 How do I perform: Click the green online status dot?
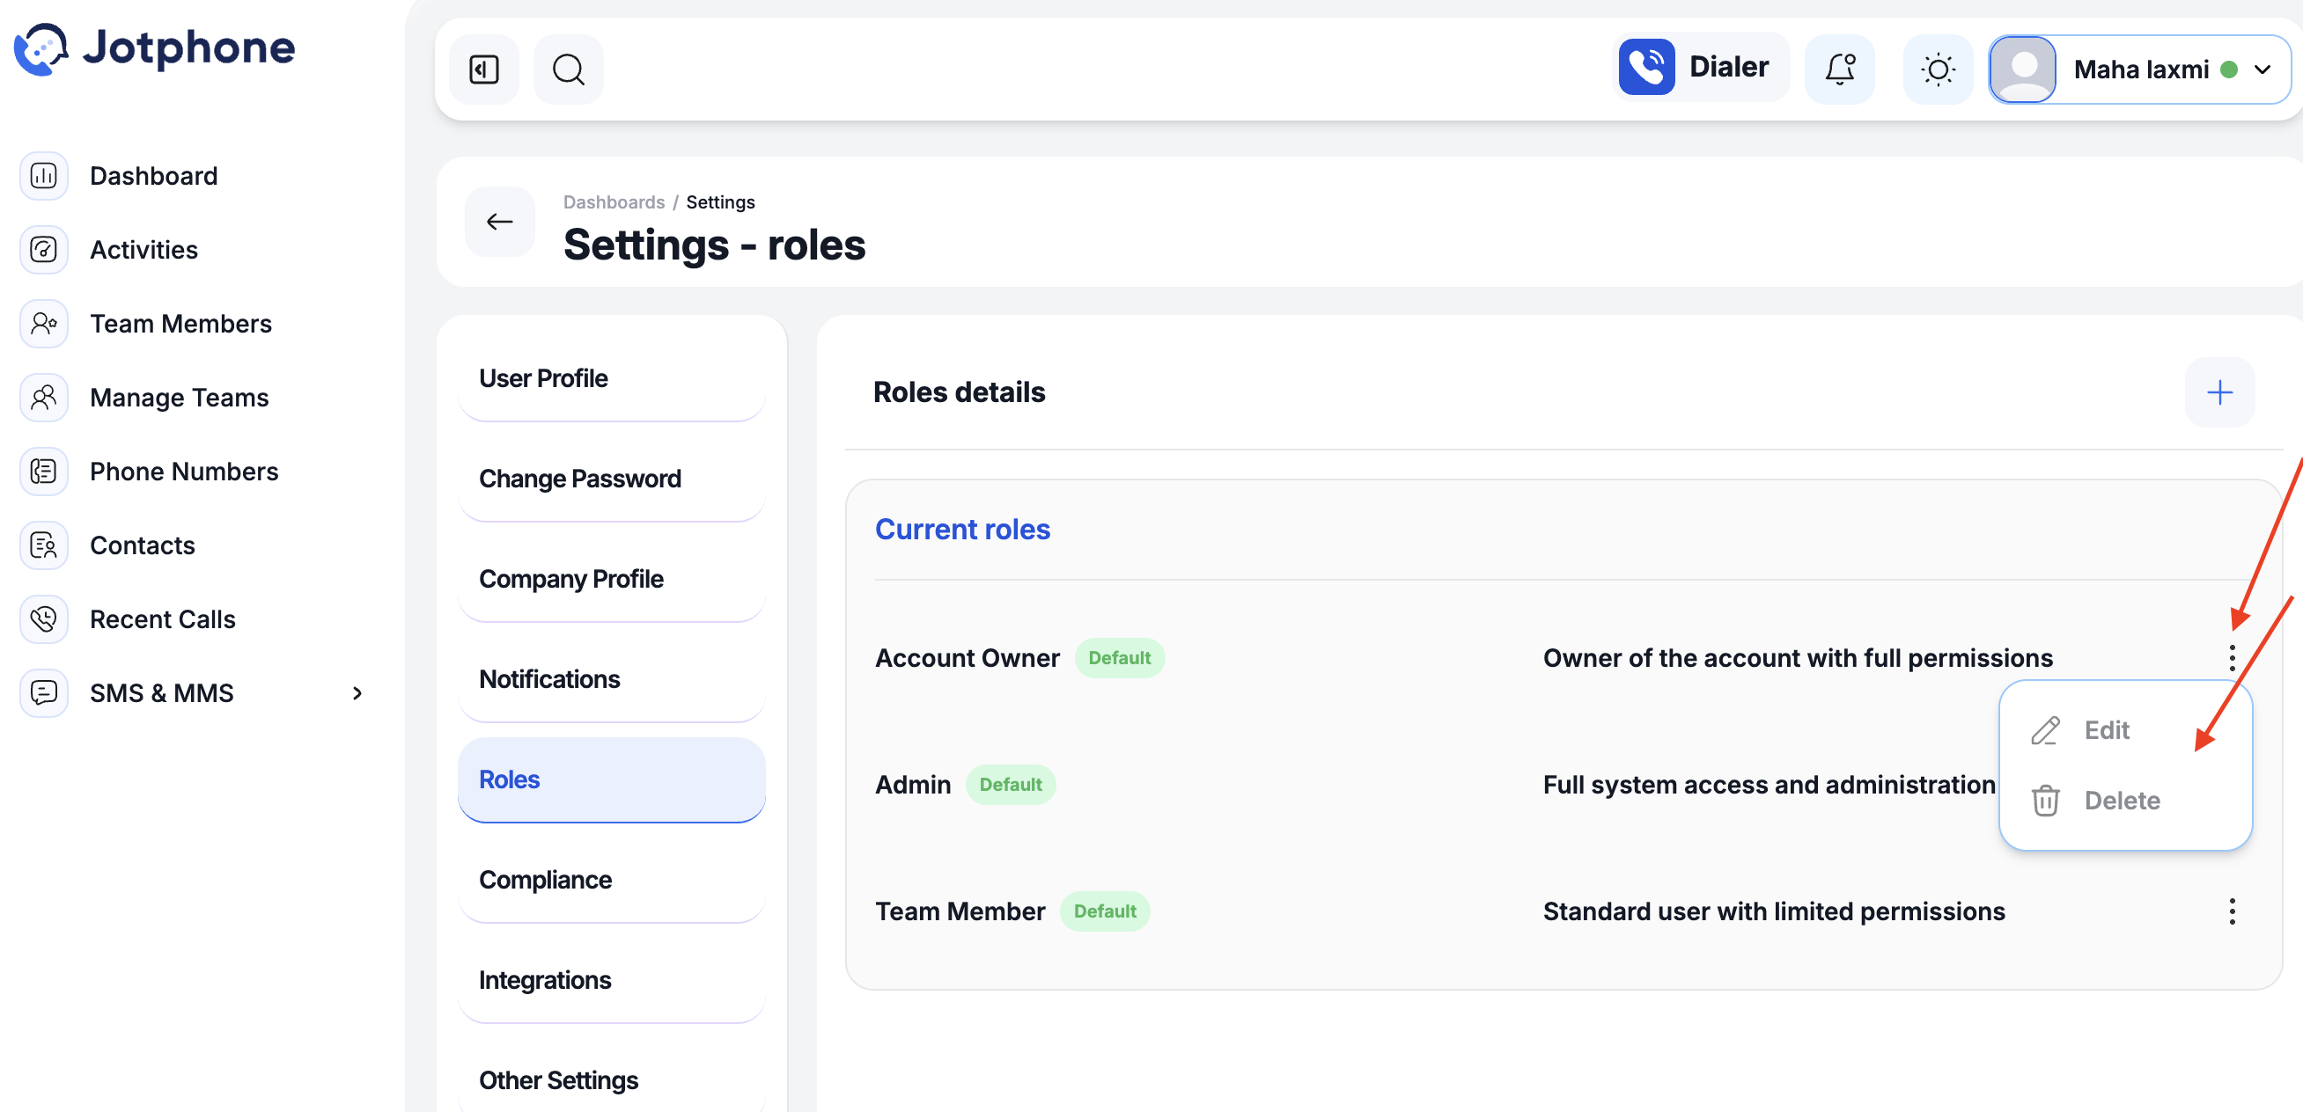(x=2229, y=69)
